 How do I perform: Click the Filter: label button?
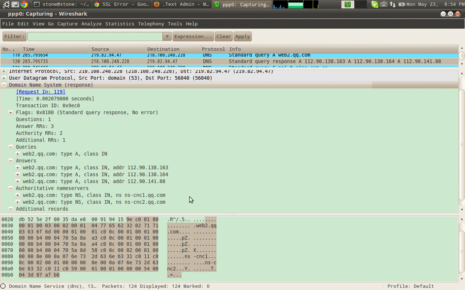tap(15, 36)
